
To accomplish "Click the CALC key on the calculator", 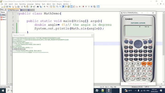I will (126, 47).
